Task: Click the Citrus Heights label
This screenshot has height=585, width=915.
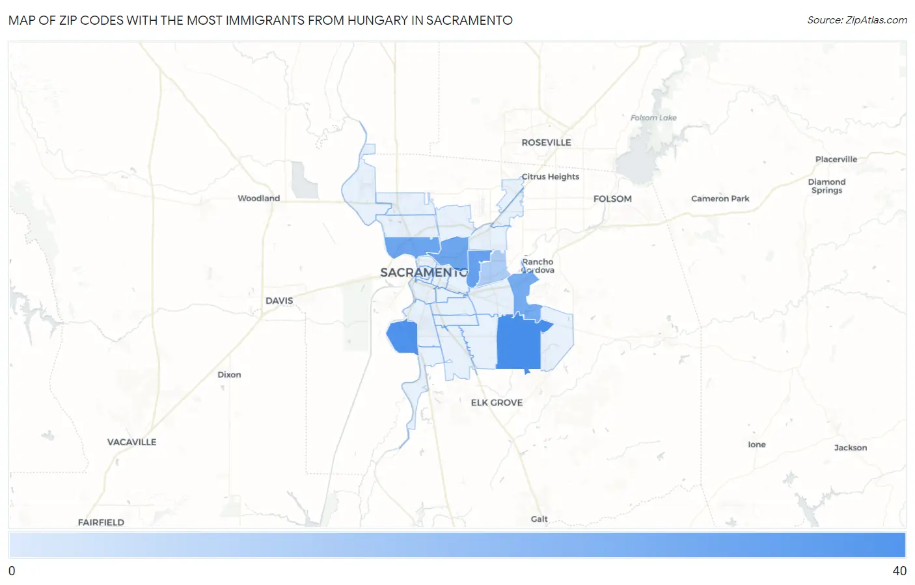Action: point(551,176)
